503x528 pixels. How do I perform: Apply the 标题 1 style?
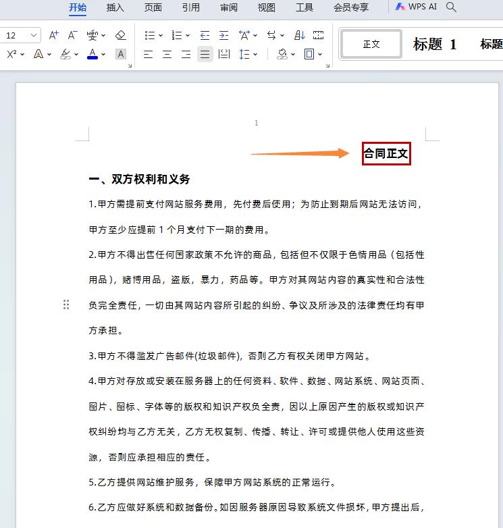pyautogui.click(x=435, y=44)
